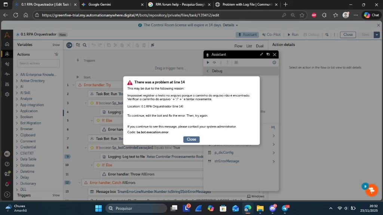Expand the AI Skill action group

point(17,93)
